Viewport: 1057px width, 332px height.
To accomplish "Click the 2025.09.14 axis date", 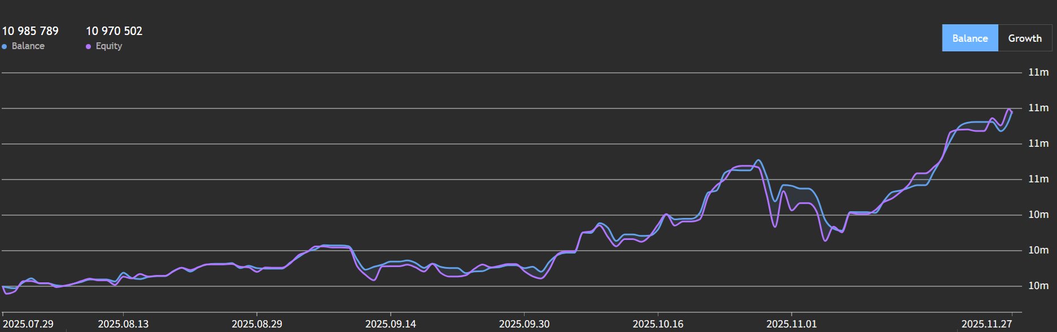I will tap(391, 324).
